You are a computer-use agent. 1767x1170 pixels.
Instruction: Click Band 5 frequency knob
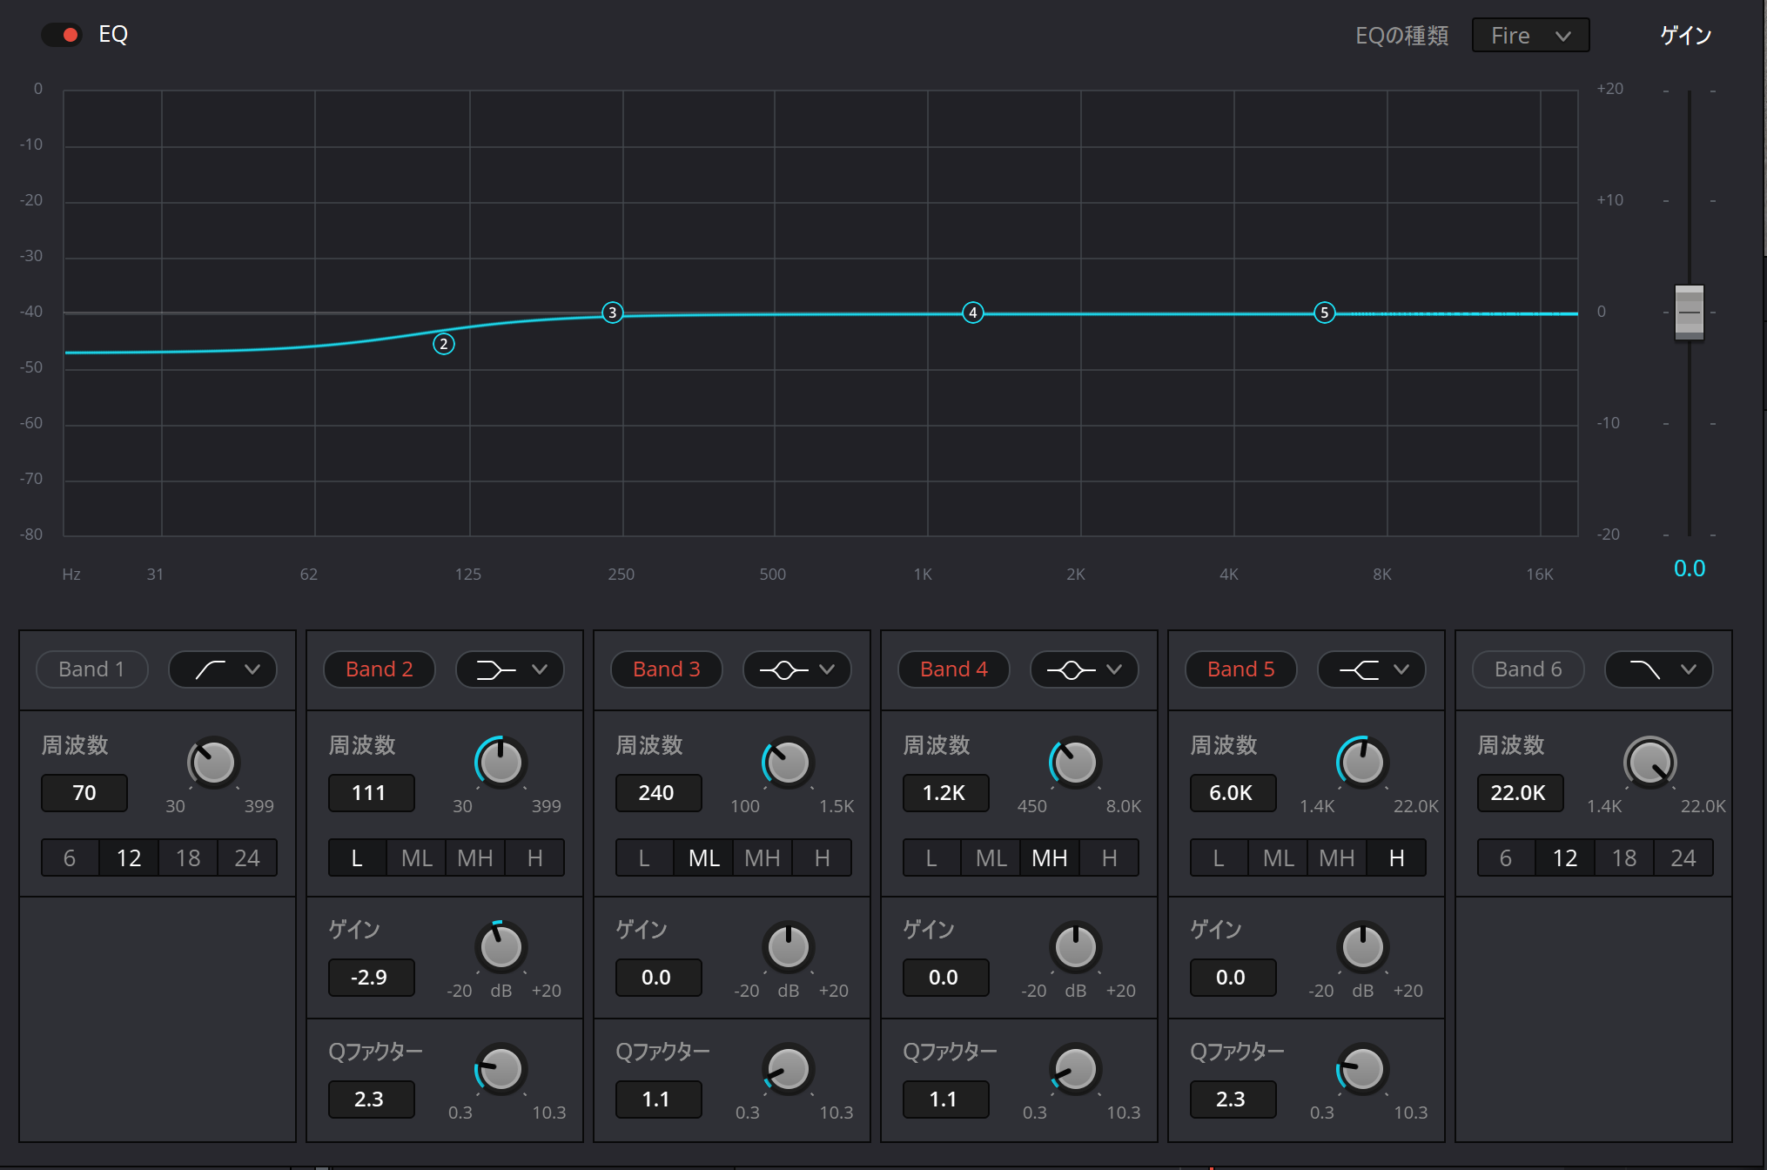click(x=1362, y=763)
